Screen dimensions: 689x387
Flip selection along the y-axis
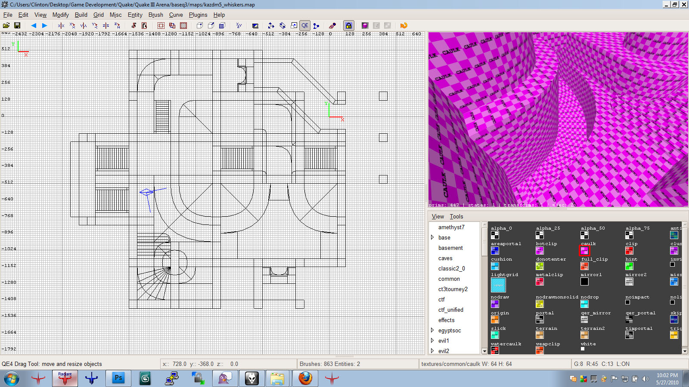pos(84,26)
